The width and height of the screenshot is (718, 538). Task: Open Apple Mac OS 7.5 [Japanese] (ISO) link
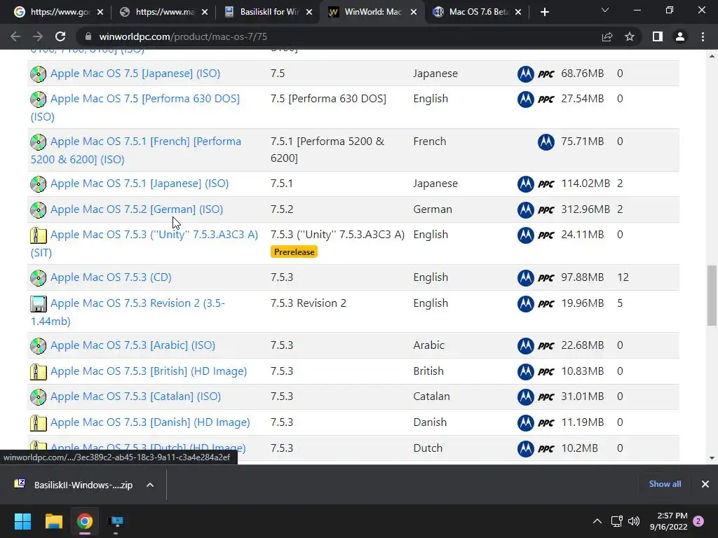point(135,73)
